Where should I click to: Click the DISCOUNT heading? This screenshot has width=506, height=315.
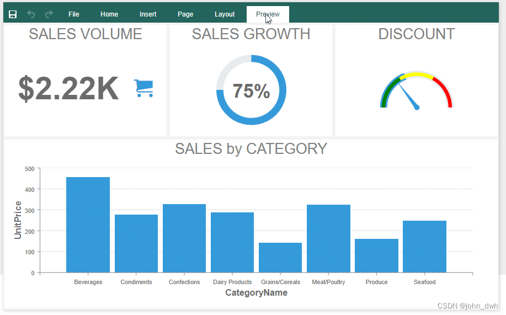[417, 34]
